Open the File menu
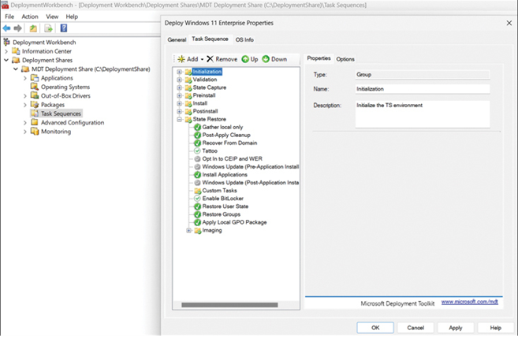The height and width of the screenshot is (338, 518). pos(9,17)
